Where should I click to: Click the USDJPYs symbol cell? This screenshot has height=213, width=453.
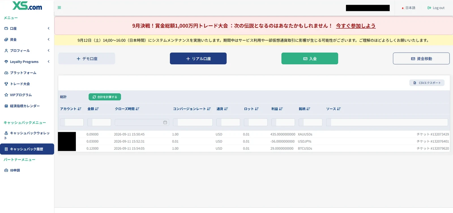304,141
